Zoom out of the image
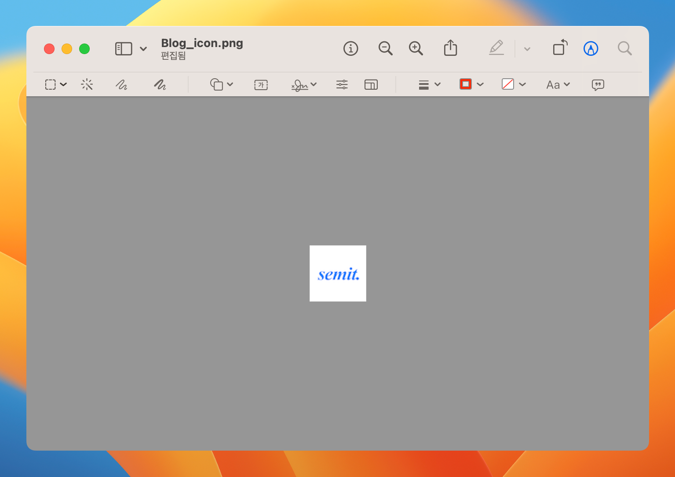This screenshot has width=675, height=477. coord(385,48)
